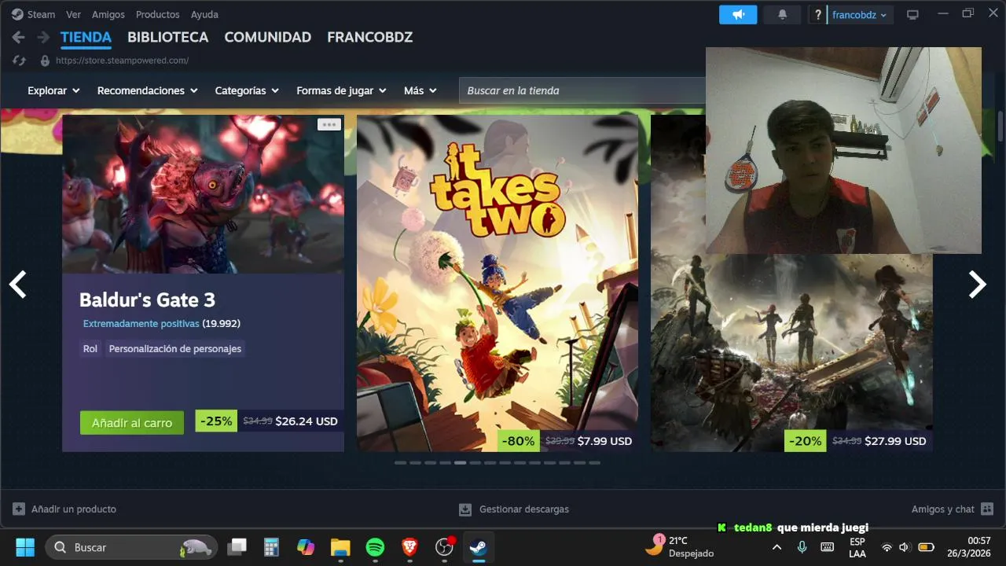The width and height of the screenshot is (1006, 566).
Task: Open the three-dot options on the Baldur's Gate 3 card
Action: pyautogui.click(x=329, y=124)
